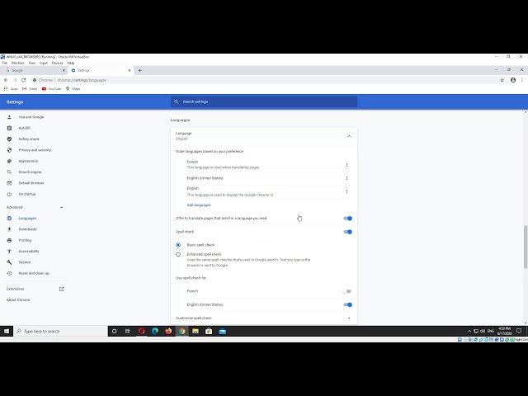Open Task View on the taskbar
The width and height of the screenshot is (528, 396).
click(128, 332)
